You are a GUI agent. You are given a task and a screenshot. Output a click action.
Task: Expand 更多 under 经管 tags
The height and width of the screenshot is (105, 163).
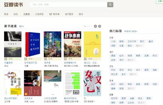coord(141,103)
